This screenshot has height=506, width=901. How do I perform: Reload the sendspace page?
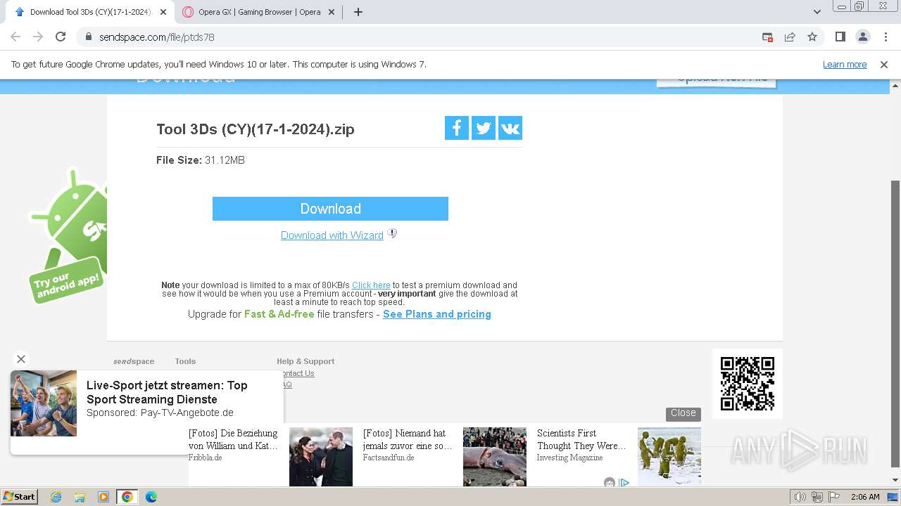click(x=61, y=37)
